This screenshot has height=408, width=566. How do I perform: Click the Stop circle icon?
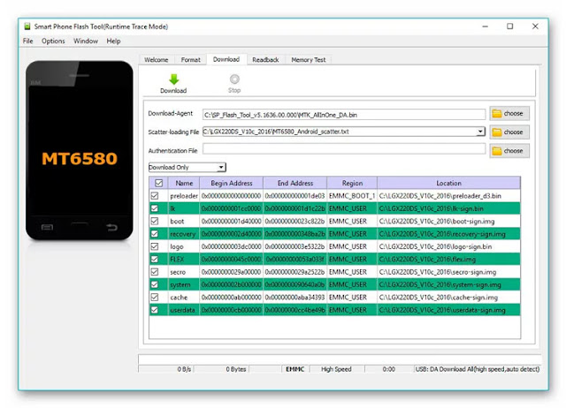click(234, 79)
